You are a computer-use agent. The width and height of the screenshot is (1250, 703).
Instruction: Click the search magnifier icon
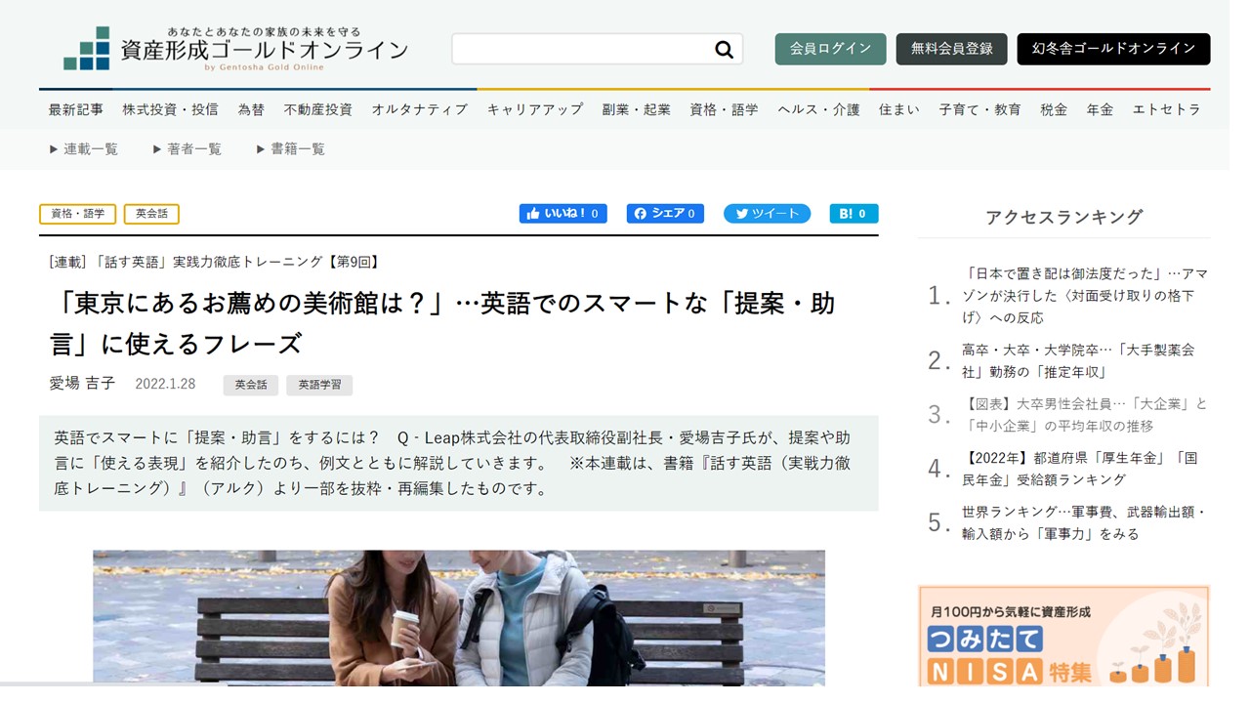724,50
